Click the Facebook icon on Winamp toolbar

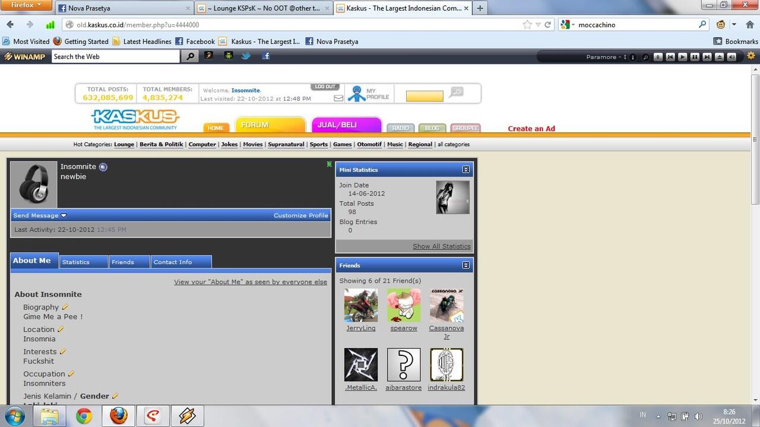pos(266,56)
